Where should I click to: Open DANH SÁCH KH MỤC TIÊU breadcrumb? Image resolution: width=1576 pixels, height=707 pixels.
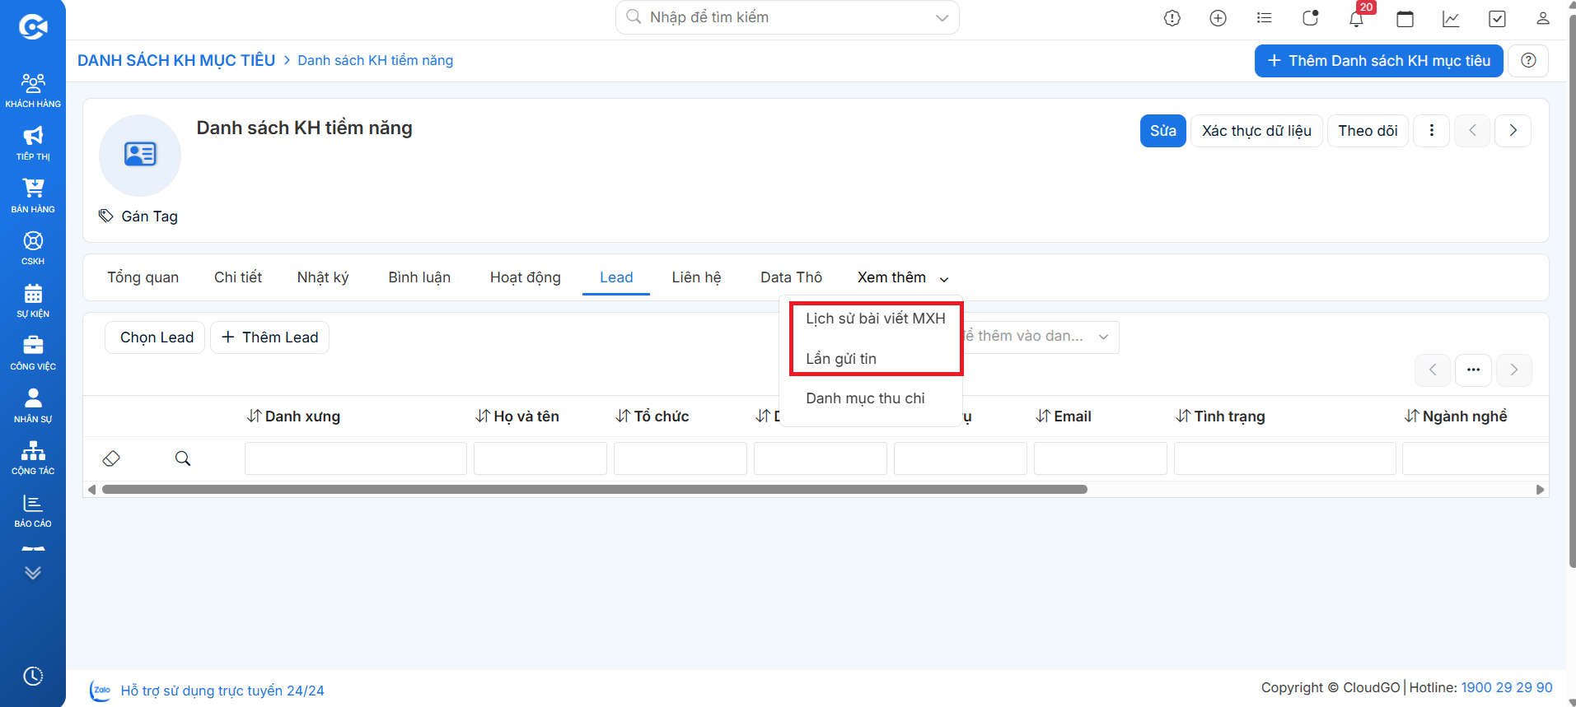(x=176, y=60)
